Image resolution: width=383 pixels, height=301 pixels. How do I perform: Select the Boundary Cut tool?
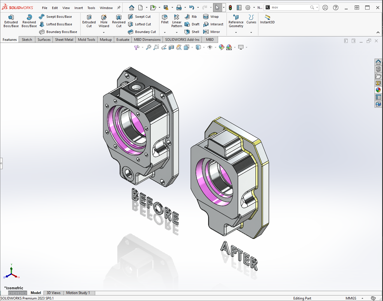pyautogui.click(x=142, y=32)
